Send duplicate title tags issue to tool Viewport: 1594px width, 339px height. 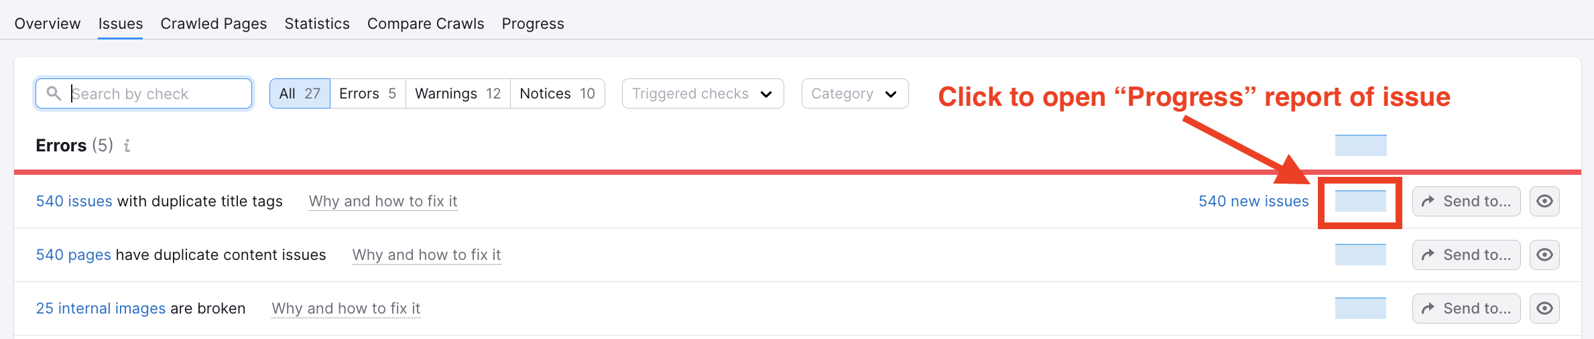click(1466, 201)
